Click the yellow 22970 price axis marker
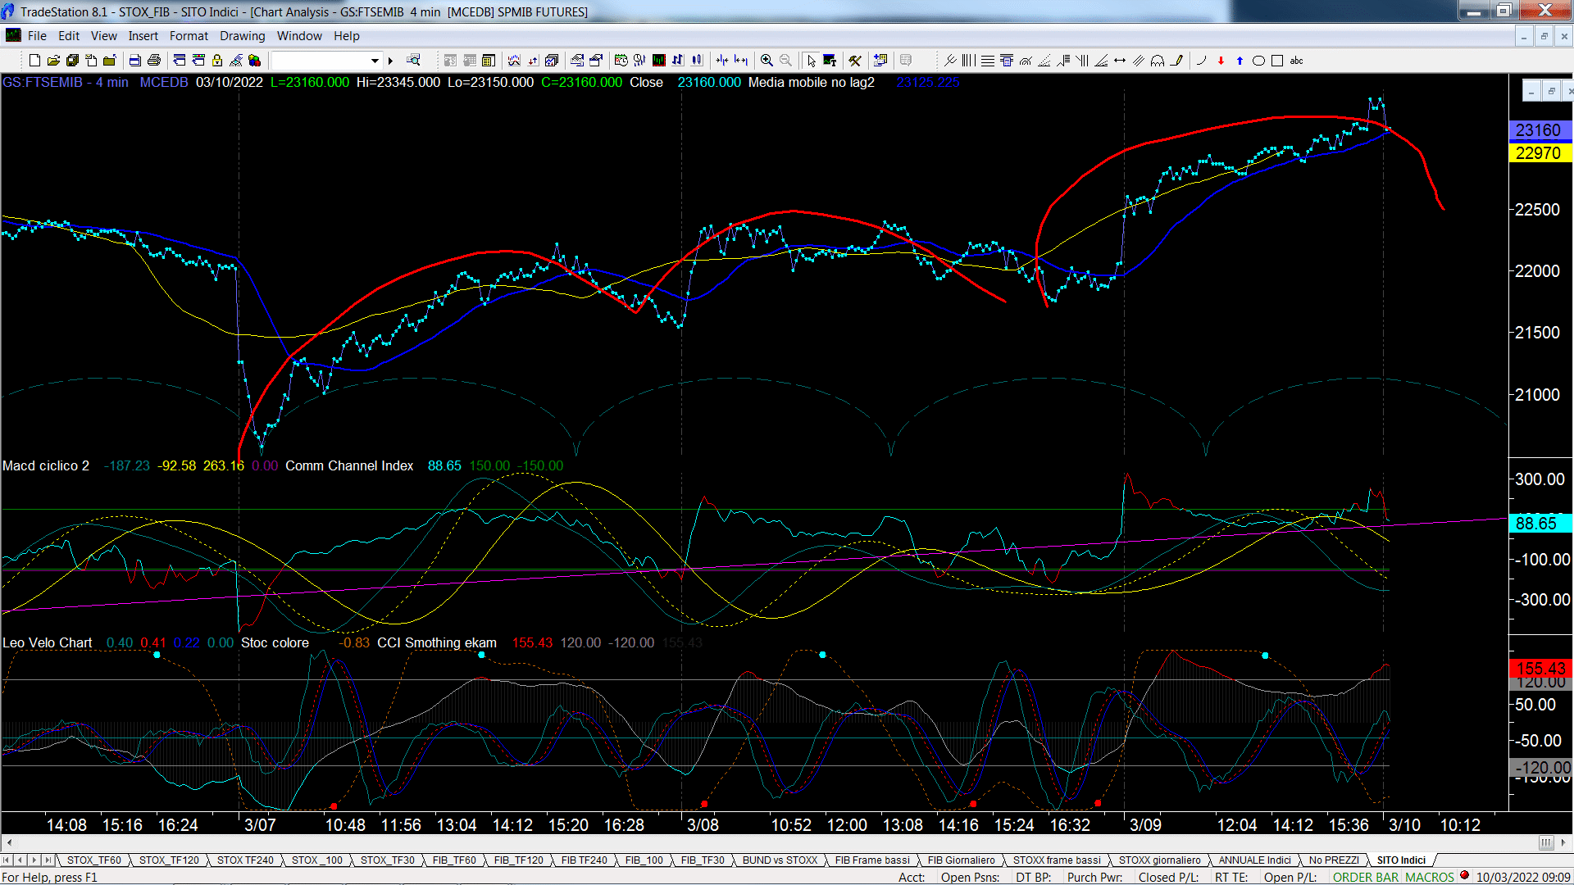This screenshot has height=885, width=1574. pos(1539,153)
